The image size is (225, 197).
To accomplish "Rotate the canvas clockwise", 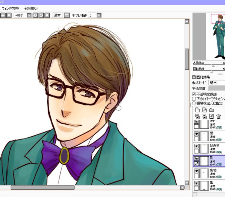I will tap(41, 15).
